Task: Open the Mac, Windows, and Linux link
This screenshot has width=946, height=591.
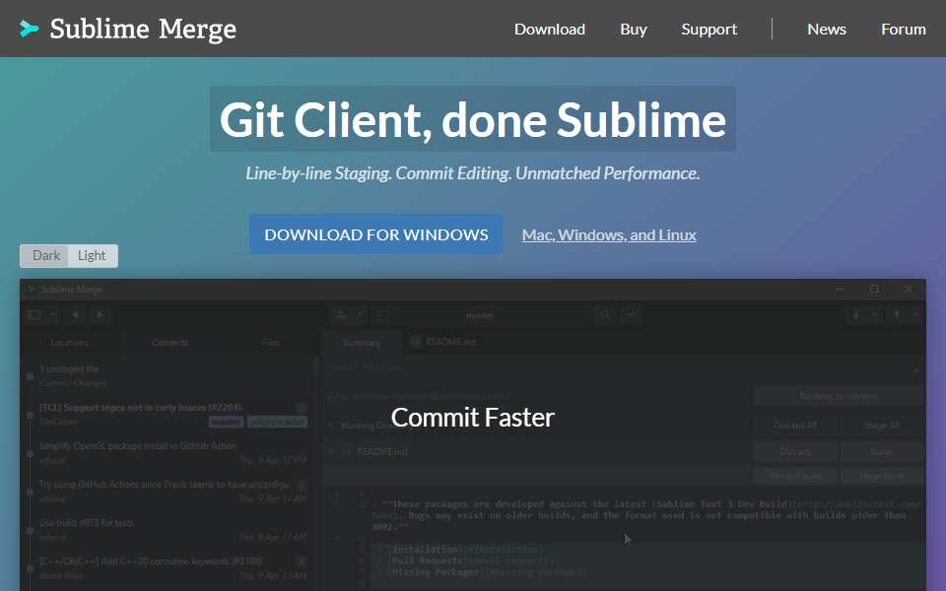Action: click(x=609, y=234)
